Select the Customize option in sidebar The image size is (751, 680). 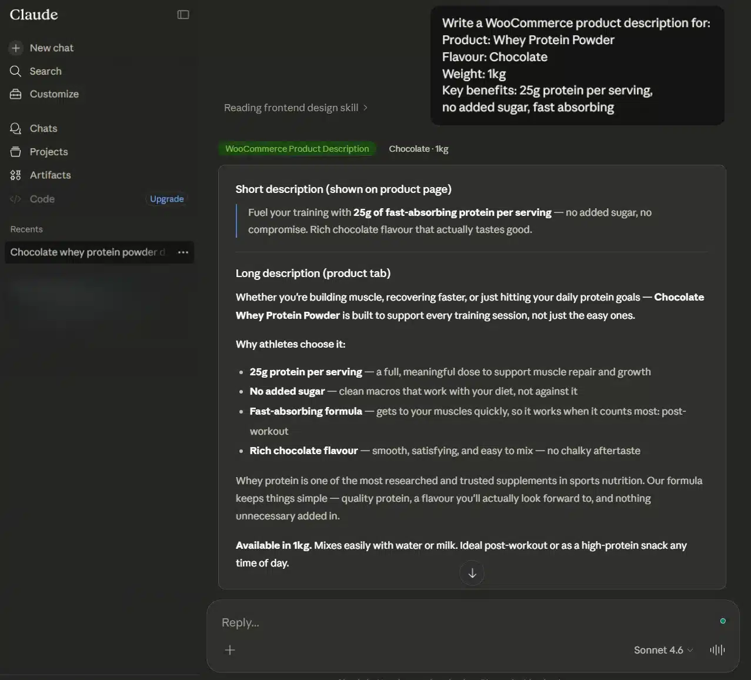54,94
